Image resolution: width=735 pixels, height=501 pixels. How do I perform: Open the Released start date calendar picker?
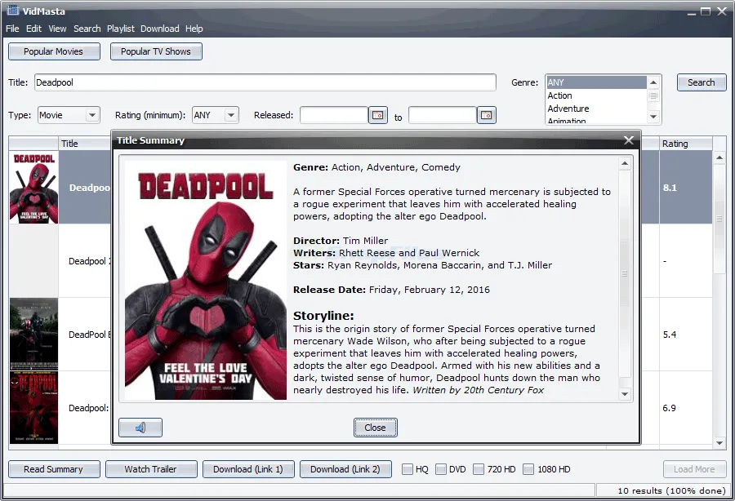(x=378, y=115)
